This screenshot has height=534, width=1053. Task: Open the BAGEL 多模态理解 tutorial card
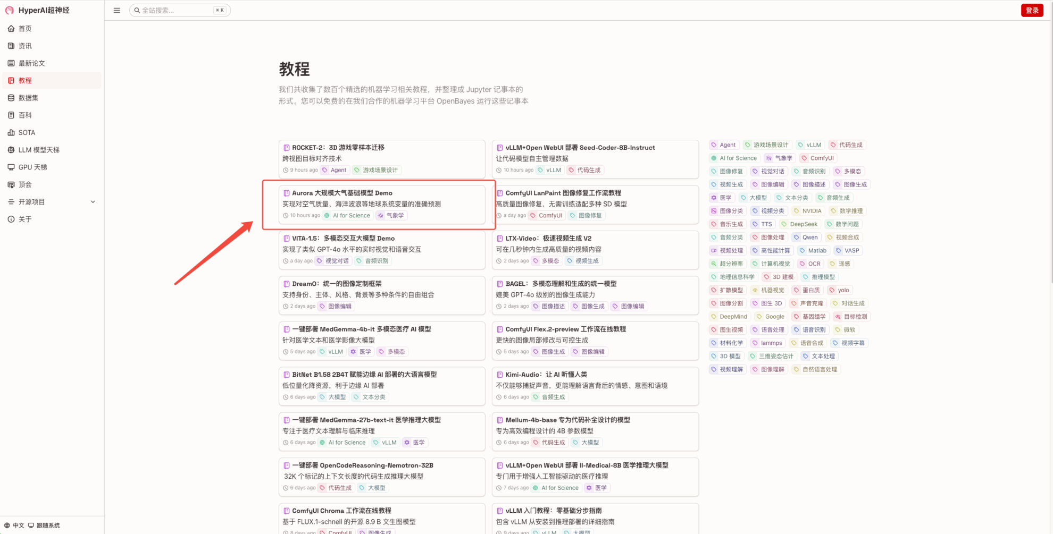(561, 284)
